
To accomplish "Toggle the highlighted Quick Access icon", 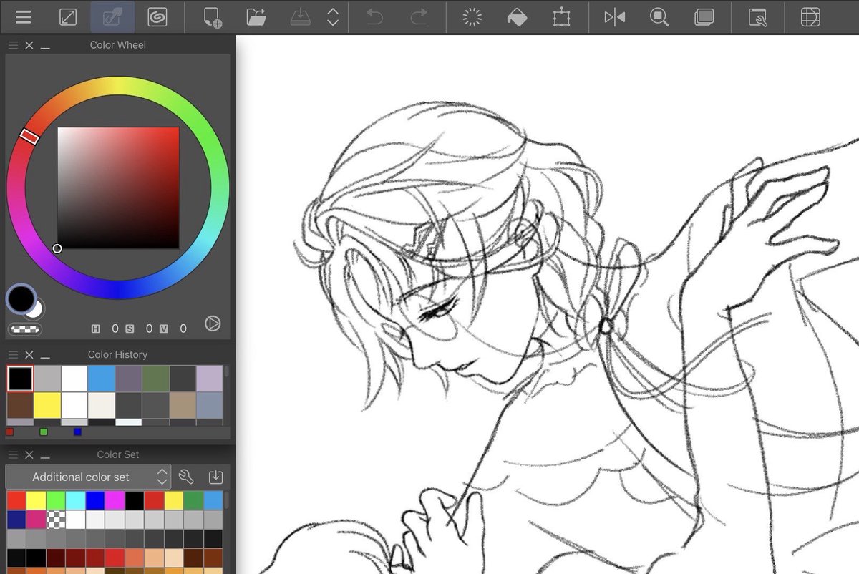I will [x=112, y=17].
